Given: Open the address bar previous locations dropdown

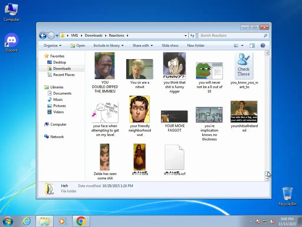Looking at the screenshot, I should coord(186,35).
